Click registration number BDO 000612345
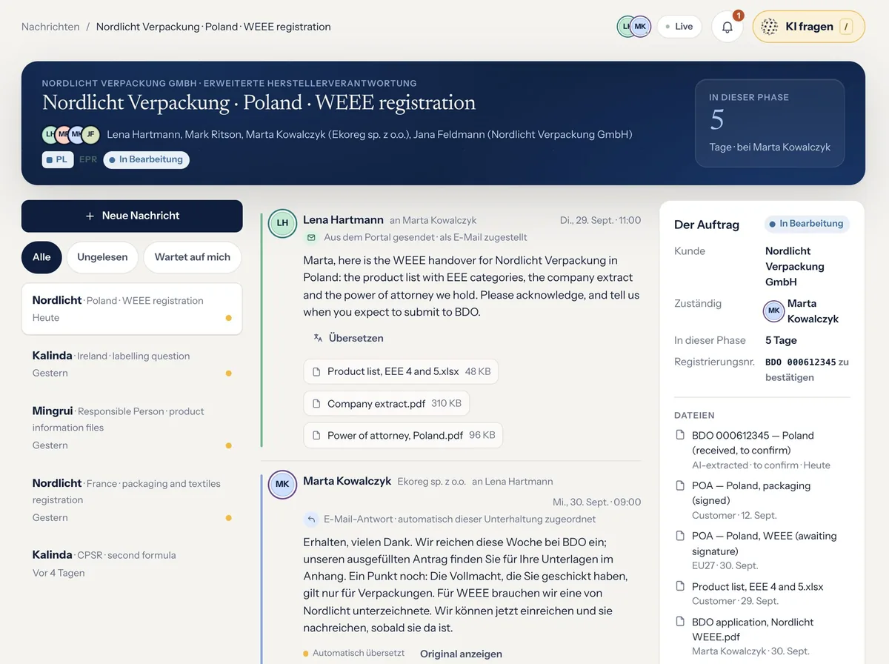This screenshot has height=664, width=889. (x=801, y=362)
